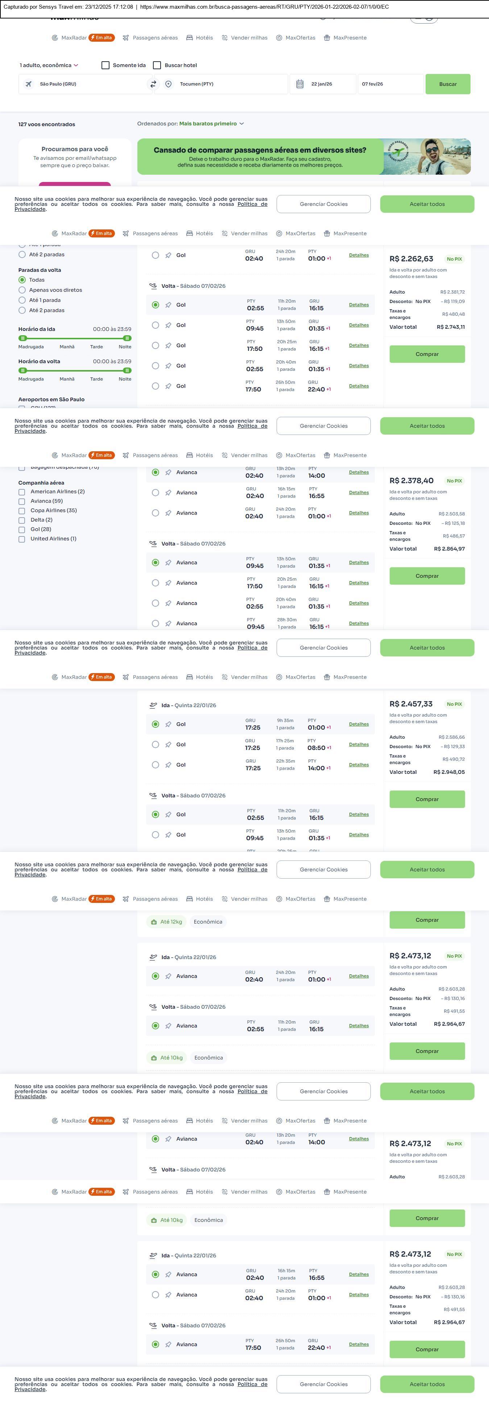Open Detalhes for the Gol 22h 35m flight
This screenshot has width=489, height=1402.
point(358,765)
